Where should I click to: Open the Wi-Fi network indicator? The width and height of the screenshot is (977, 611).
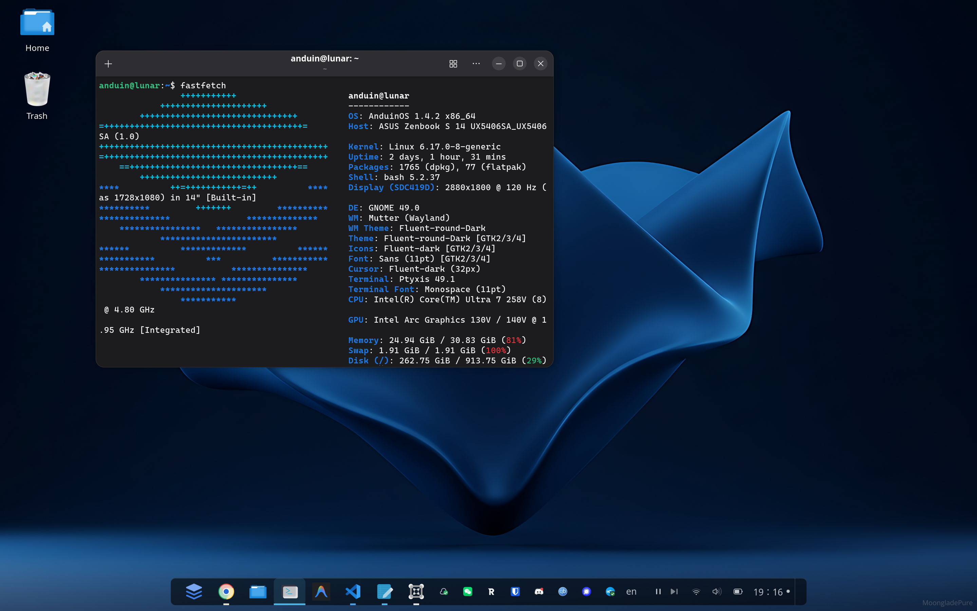coord(696,592)
